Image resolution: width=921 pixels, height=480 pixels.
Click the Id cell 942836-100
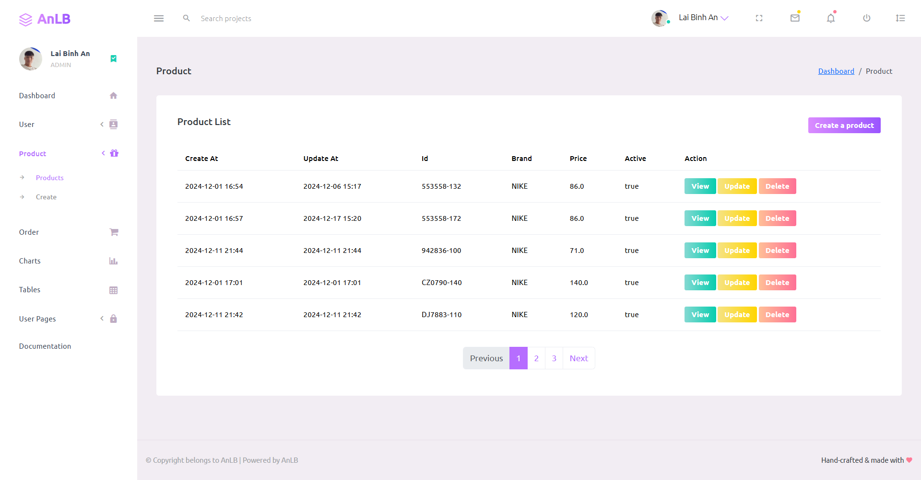point(441,251)
